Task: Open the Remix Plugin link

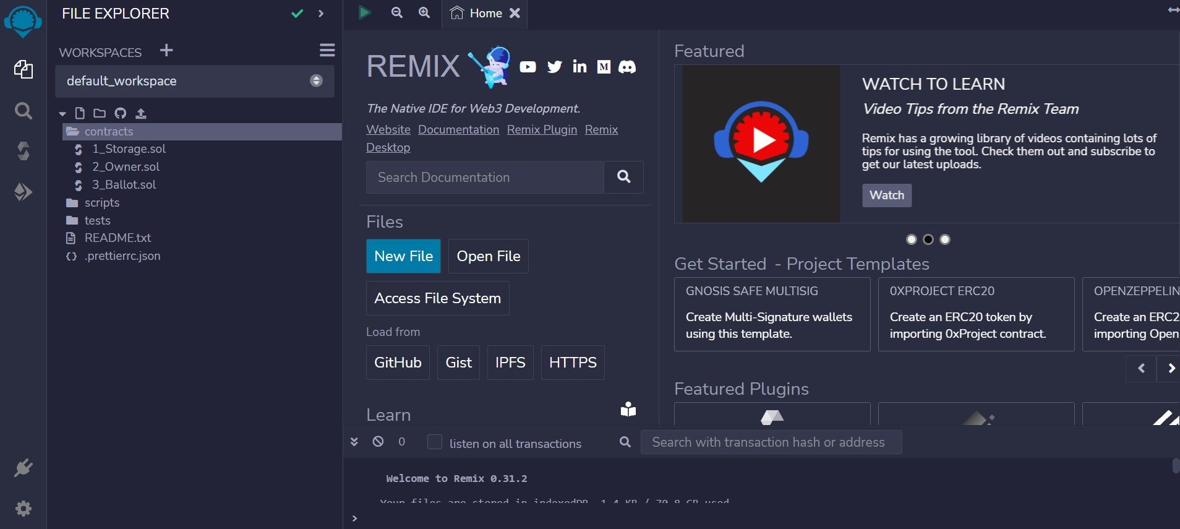Action: coord(542,129)
